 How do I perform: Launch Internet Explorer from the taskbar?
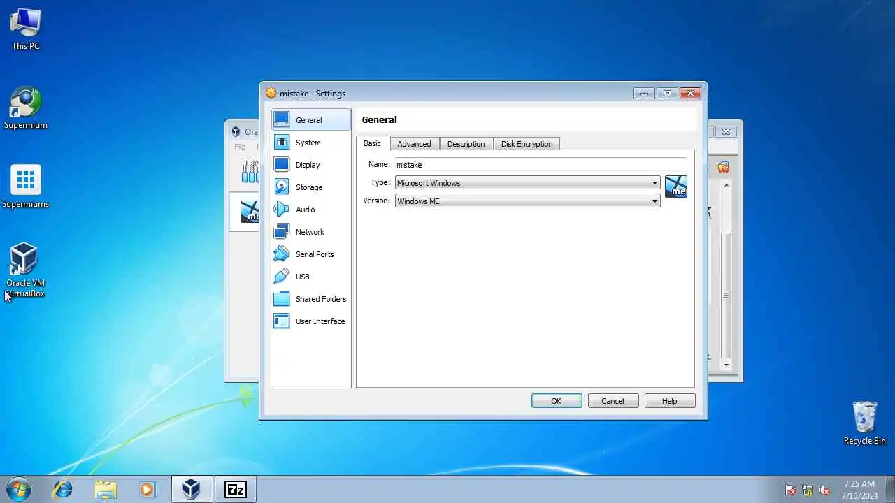click(62, 489)
